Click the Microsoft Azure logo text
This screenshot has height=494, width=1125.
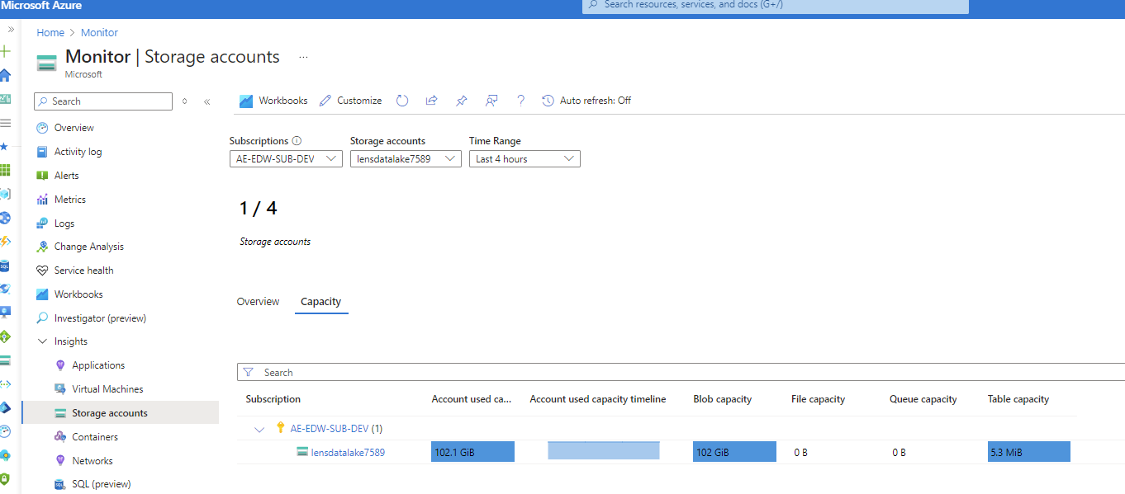coord(41,6)
